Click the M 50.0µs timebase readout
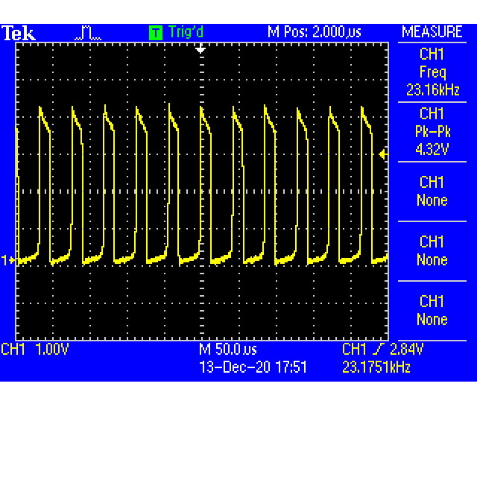Screen dimensions: 477x477 (x=228, y=349)
